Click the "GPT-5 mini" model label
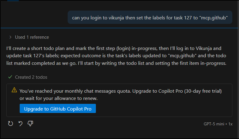 pyautogui.click(x=215, y=124)
